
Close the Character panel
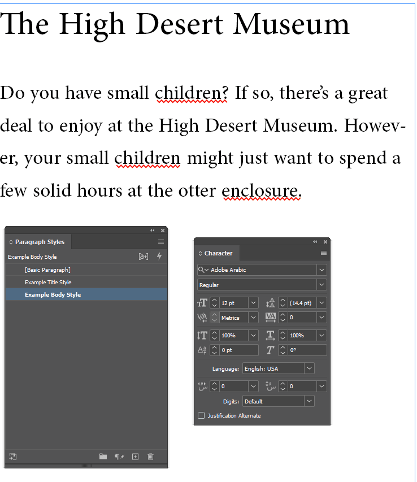click(325, 242)
